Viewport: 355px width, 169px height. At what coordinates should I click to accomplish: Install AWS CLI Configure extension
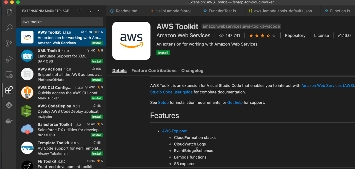pyautogui.click(x=97, y=98)
